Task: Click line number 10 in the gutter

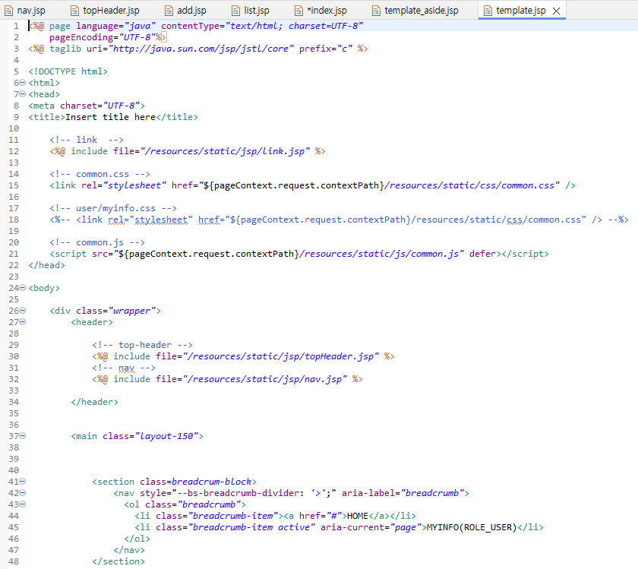Action: pos(14,128)
